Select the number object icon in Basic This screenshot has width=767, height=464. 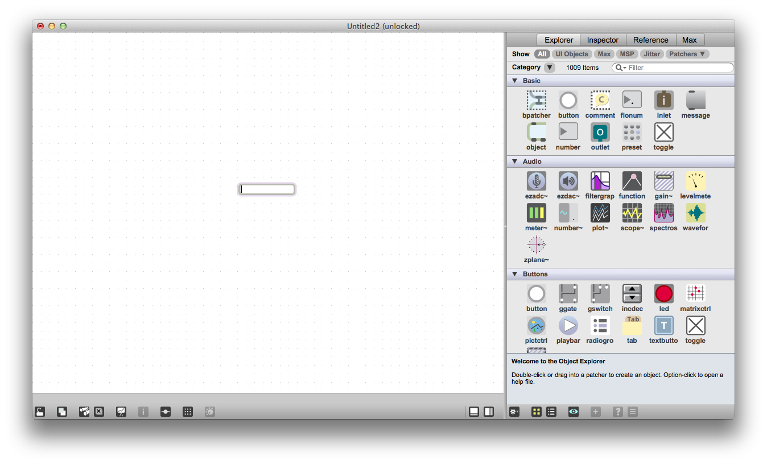568,132
